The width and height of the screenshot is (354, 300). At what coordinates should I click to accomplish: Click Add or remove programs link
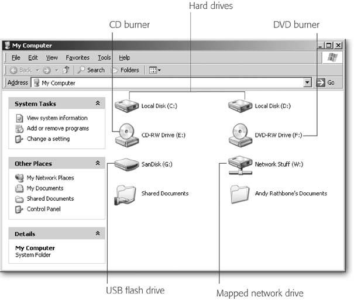coord(57,129)
